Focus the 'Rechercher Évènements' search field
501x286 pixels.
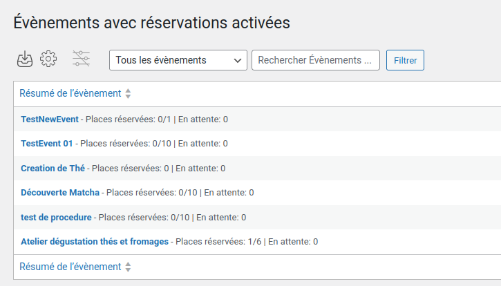pyautogui.click(x=316, y=60)
